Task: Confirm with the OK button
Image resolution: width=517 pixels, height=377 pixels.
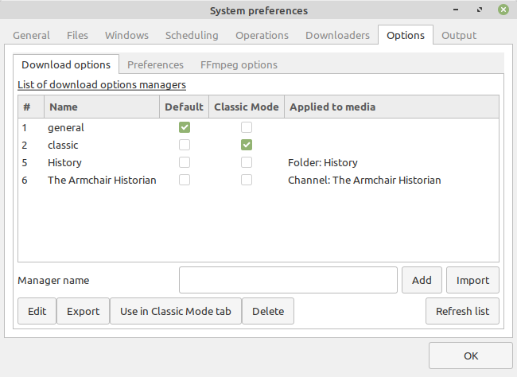Action: (x=470, y=356)
